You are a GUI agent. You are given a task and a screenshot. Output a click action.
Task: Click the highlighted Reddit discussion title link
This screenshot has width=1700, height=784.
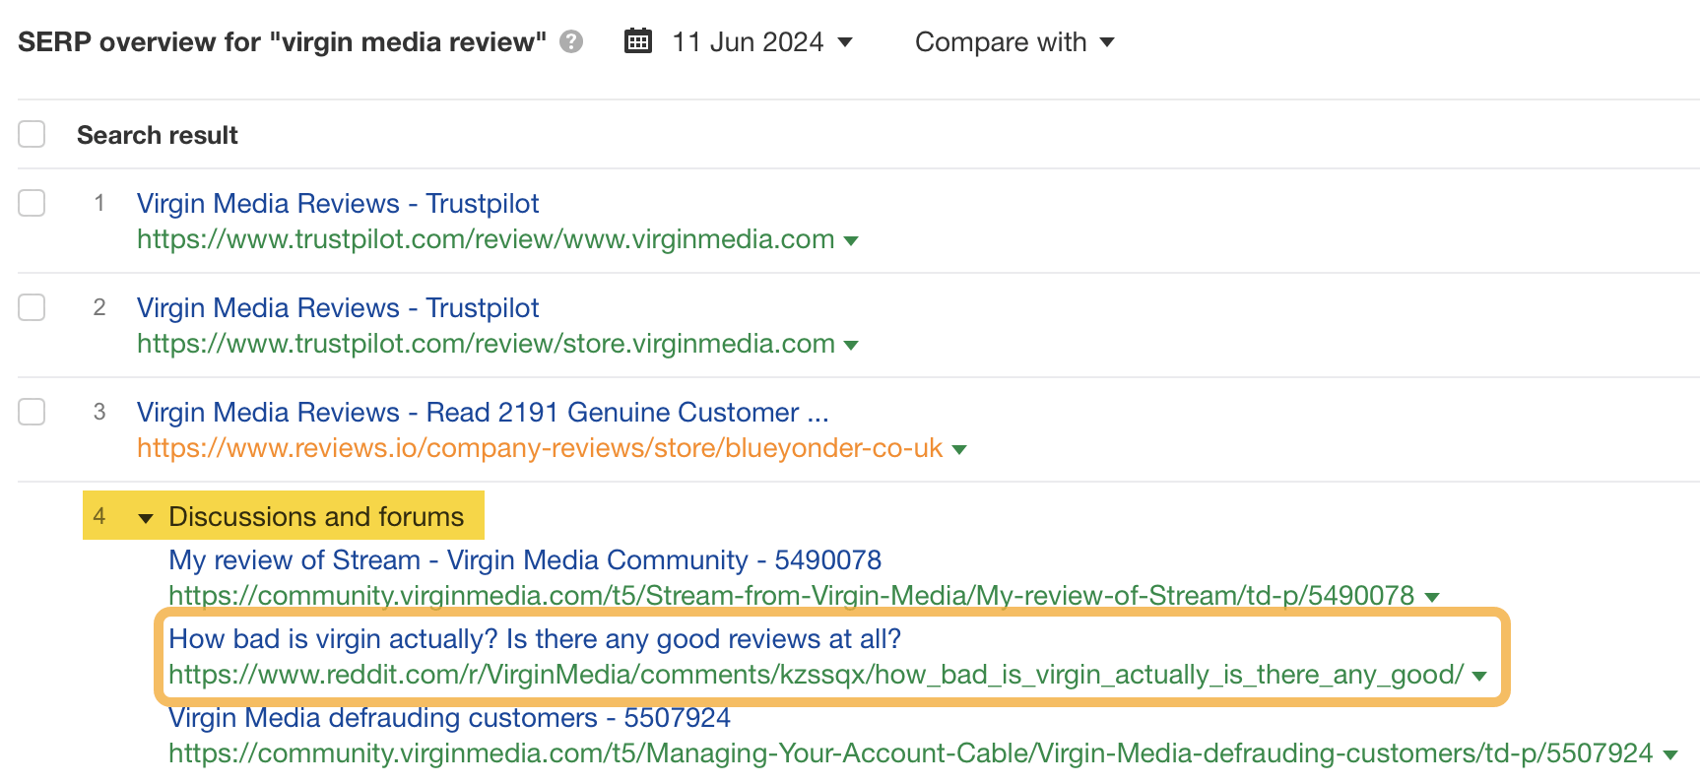(535, 639)
